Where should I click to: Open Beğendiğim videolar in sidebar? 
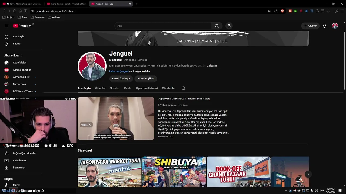point(21,153)
